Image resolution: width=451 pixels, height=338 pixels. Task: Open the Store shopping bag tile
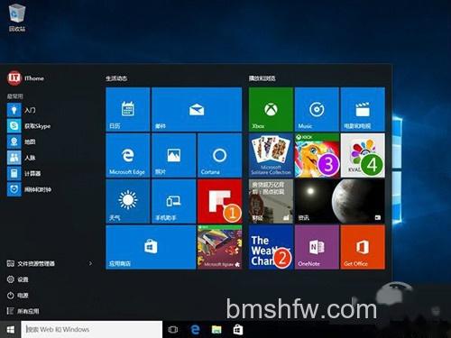(x=151, y=247)
